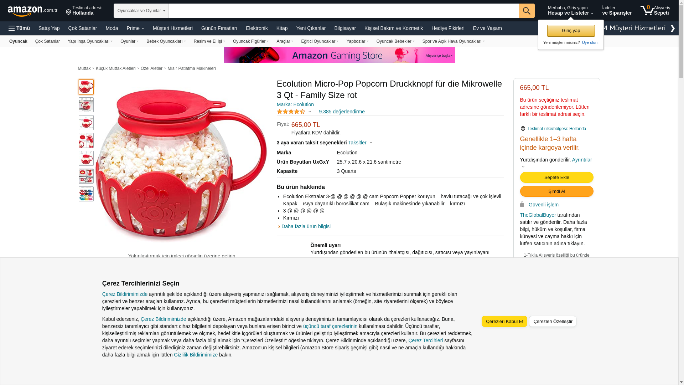Click the Amazon.com.tr logo
Viewport: 684px width, 385px height.
coord(32,11)
